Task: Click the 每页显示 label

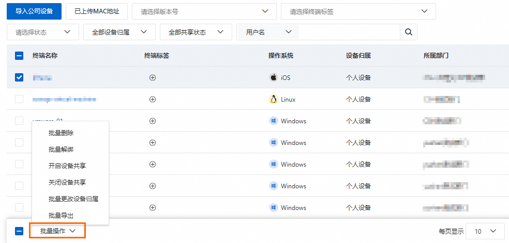Action: point(451,231)
